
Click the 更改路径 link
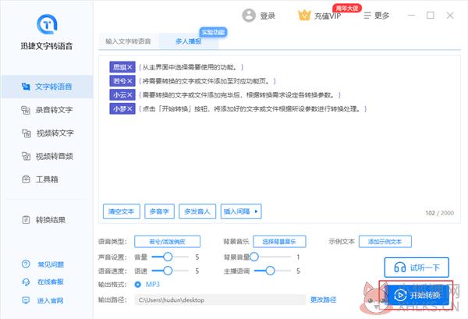[x=323, y=300]
